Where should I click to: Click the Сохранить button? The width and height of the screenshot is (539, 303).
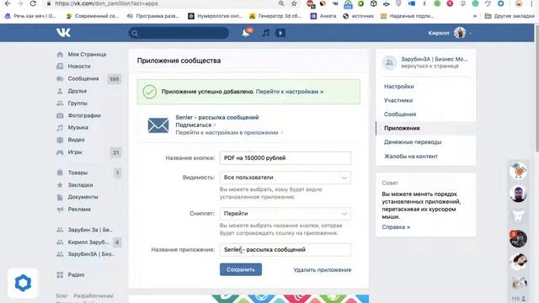[x=241, y=269]
